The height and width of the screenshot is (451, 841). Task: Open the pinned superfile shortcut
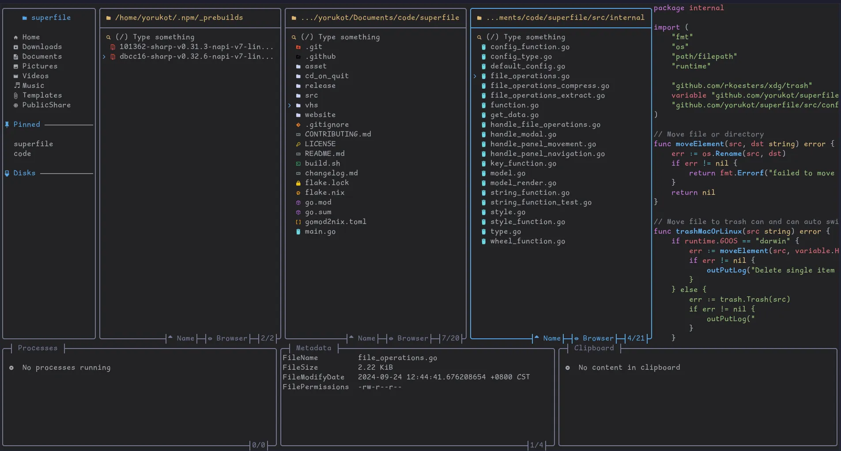point(33,144)
